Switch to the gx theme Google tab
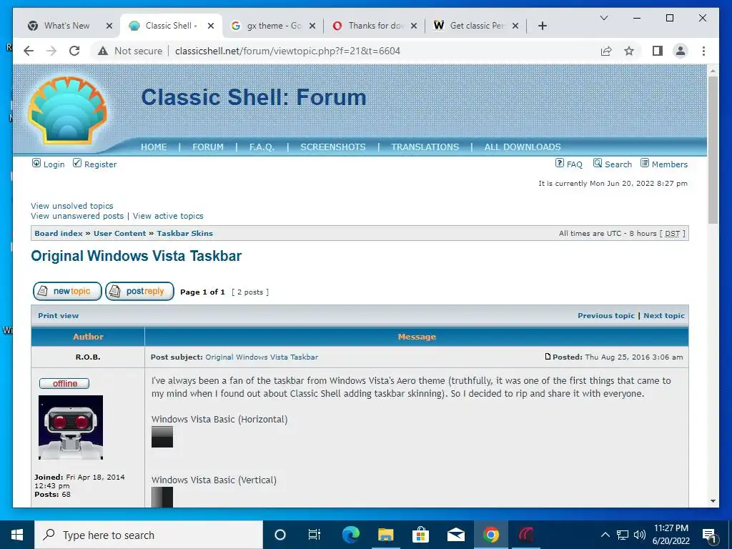732x549 pixels. pos(274,26)
